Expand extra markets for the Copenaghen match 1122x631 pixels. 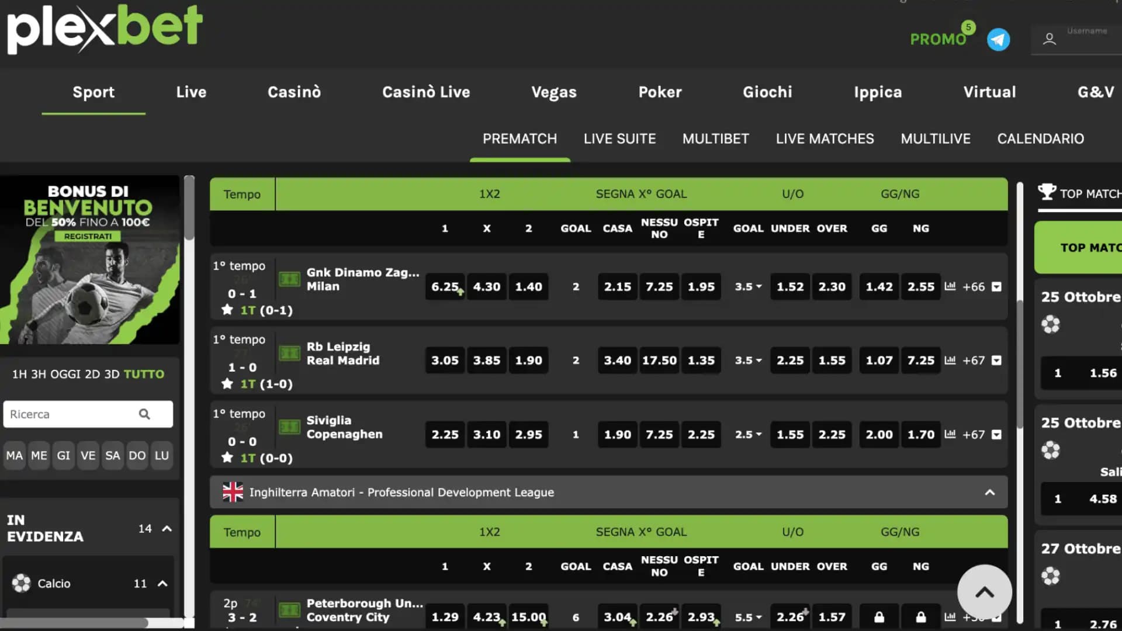tap(995, 435)
